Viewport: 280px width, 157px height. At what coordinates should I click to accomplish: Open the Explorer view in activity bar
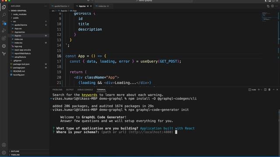(x=4, y=7)
